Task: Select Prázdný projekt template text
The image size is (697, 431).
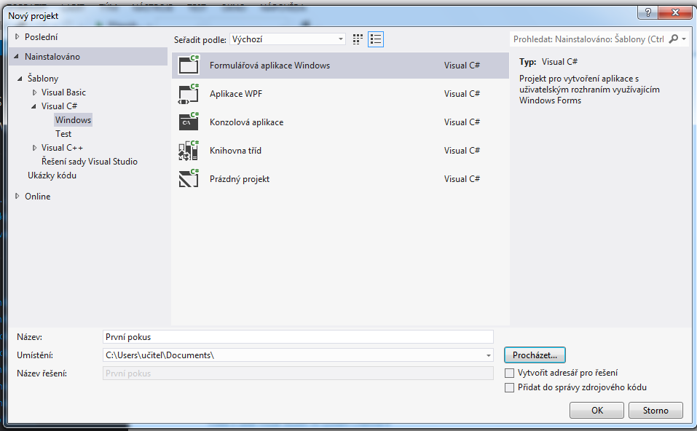Action: tap(240, 179)
